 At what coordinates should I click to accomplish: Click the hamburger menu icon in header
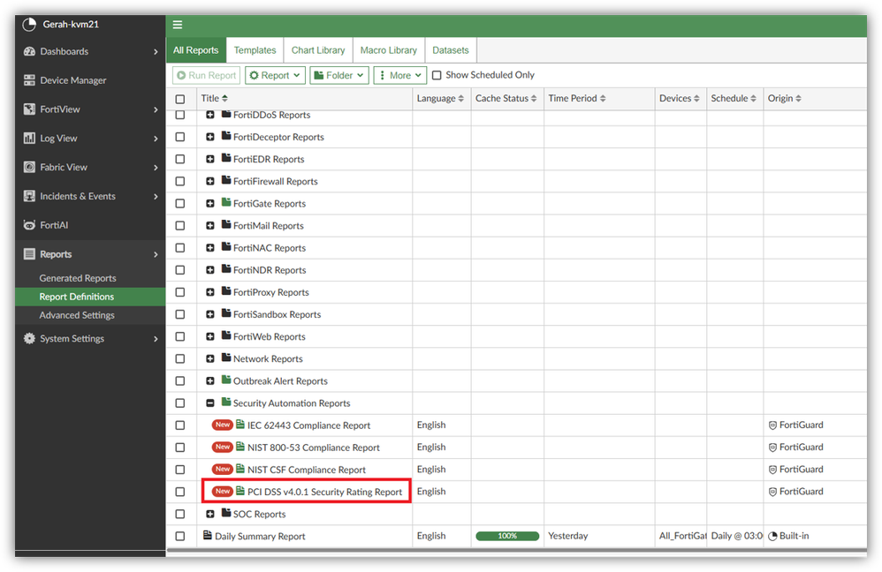(x=178, y=25)
